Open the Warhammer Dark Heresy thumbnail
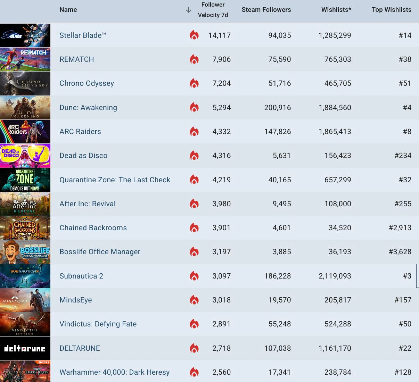Screen dimensions: 419x382 click(25, 371)
